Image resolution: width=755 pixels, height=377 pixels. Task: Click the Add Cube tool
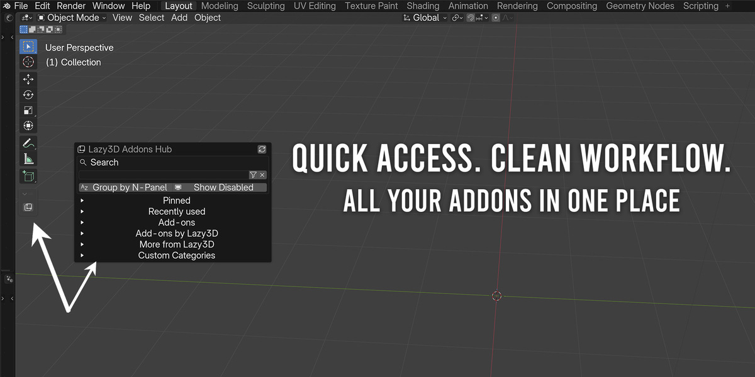(x=28, y=176)
